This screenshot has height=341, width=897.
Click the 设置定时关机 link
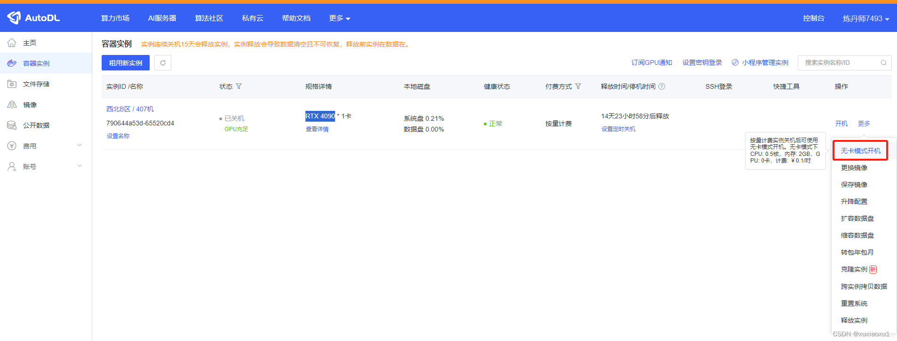tap(618, 129)
